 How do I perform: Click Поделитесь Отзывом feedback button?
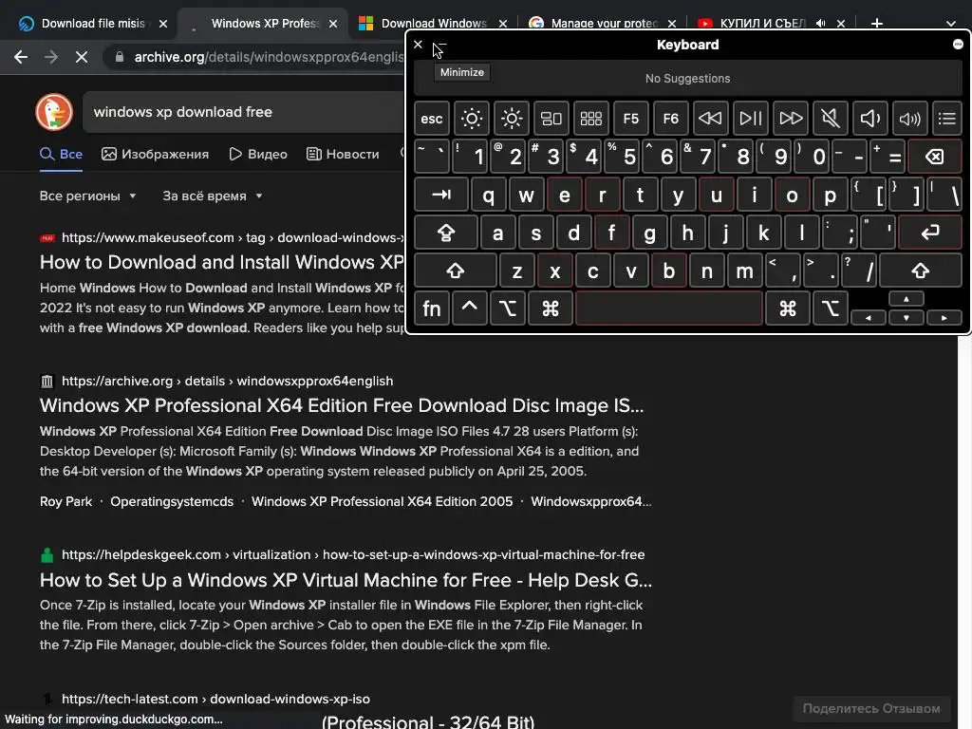click(x=871, y=708)
